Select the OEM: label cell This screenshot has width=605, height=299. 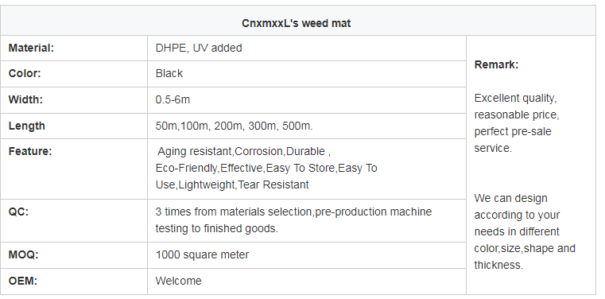pos(74,282)
